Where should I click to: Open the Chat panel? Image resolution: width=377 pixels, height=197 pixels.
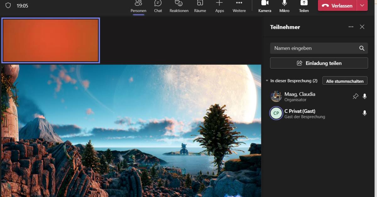click(x=158, y=6)
